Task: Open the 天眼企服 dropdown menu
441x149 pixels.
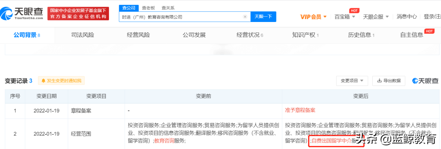Action: click(x=376, y=17)
